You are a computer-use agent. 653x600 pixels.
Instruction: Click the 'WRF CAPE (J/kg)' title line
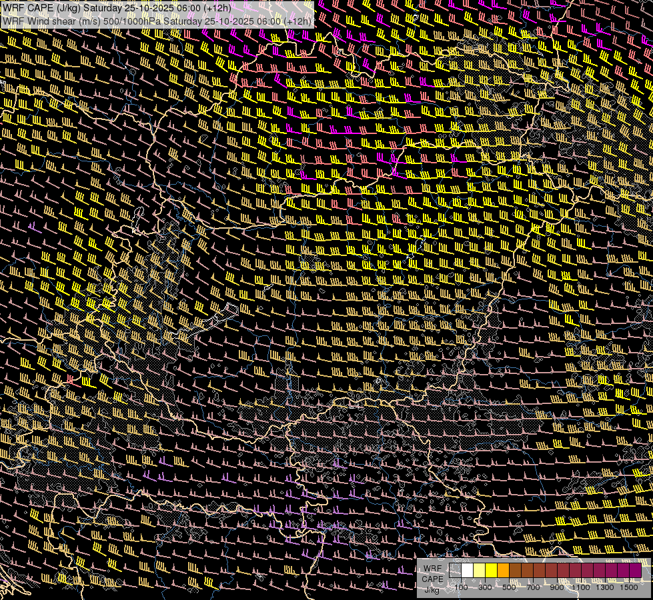117,8
